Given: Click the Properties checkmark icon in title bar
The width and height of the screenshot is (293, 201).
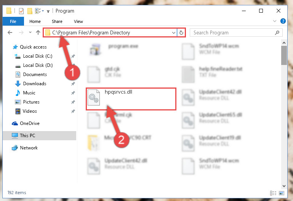Looking at the screenshot, I should (21, 11).
